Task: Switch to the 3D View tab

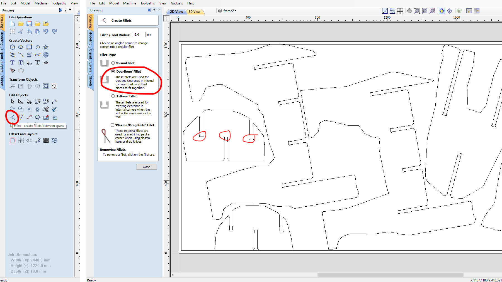Action: (195, 11)
